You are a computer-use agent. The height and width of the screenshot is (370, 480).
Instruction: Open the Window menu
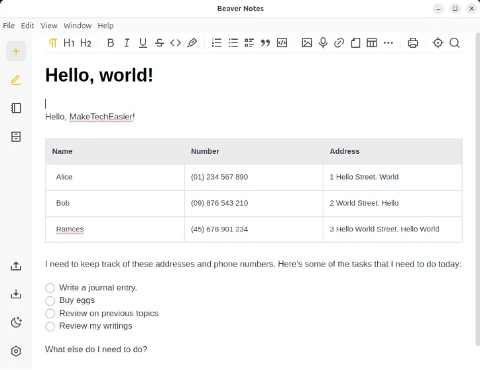78,25
